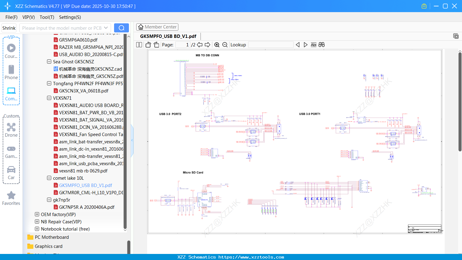
Task: Click the Shrink button
Action: (9, 28)
